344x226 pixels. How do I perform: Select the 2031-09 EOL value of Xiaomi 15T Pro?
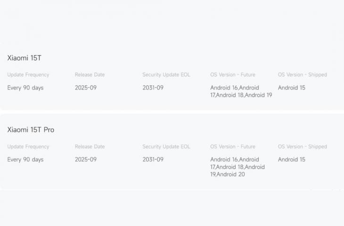(x=153, y=160)
